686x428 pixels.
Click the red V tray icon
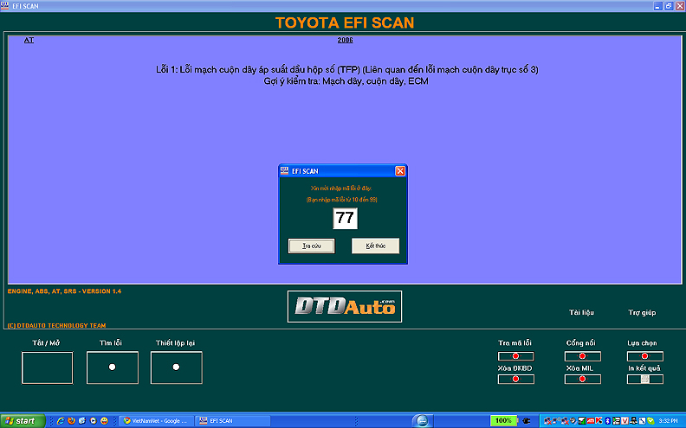point(625,421)
